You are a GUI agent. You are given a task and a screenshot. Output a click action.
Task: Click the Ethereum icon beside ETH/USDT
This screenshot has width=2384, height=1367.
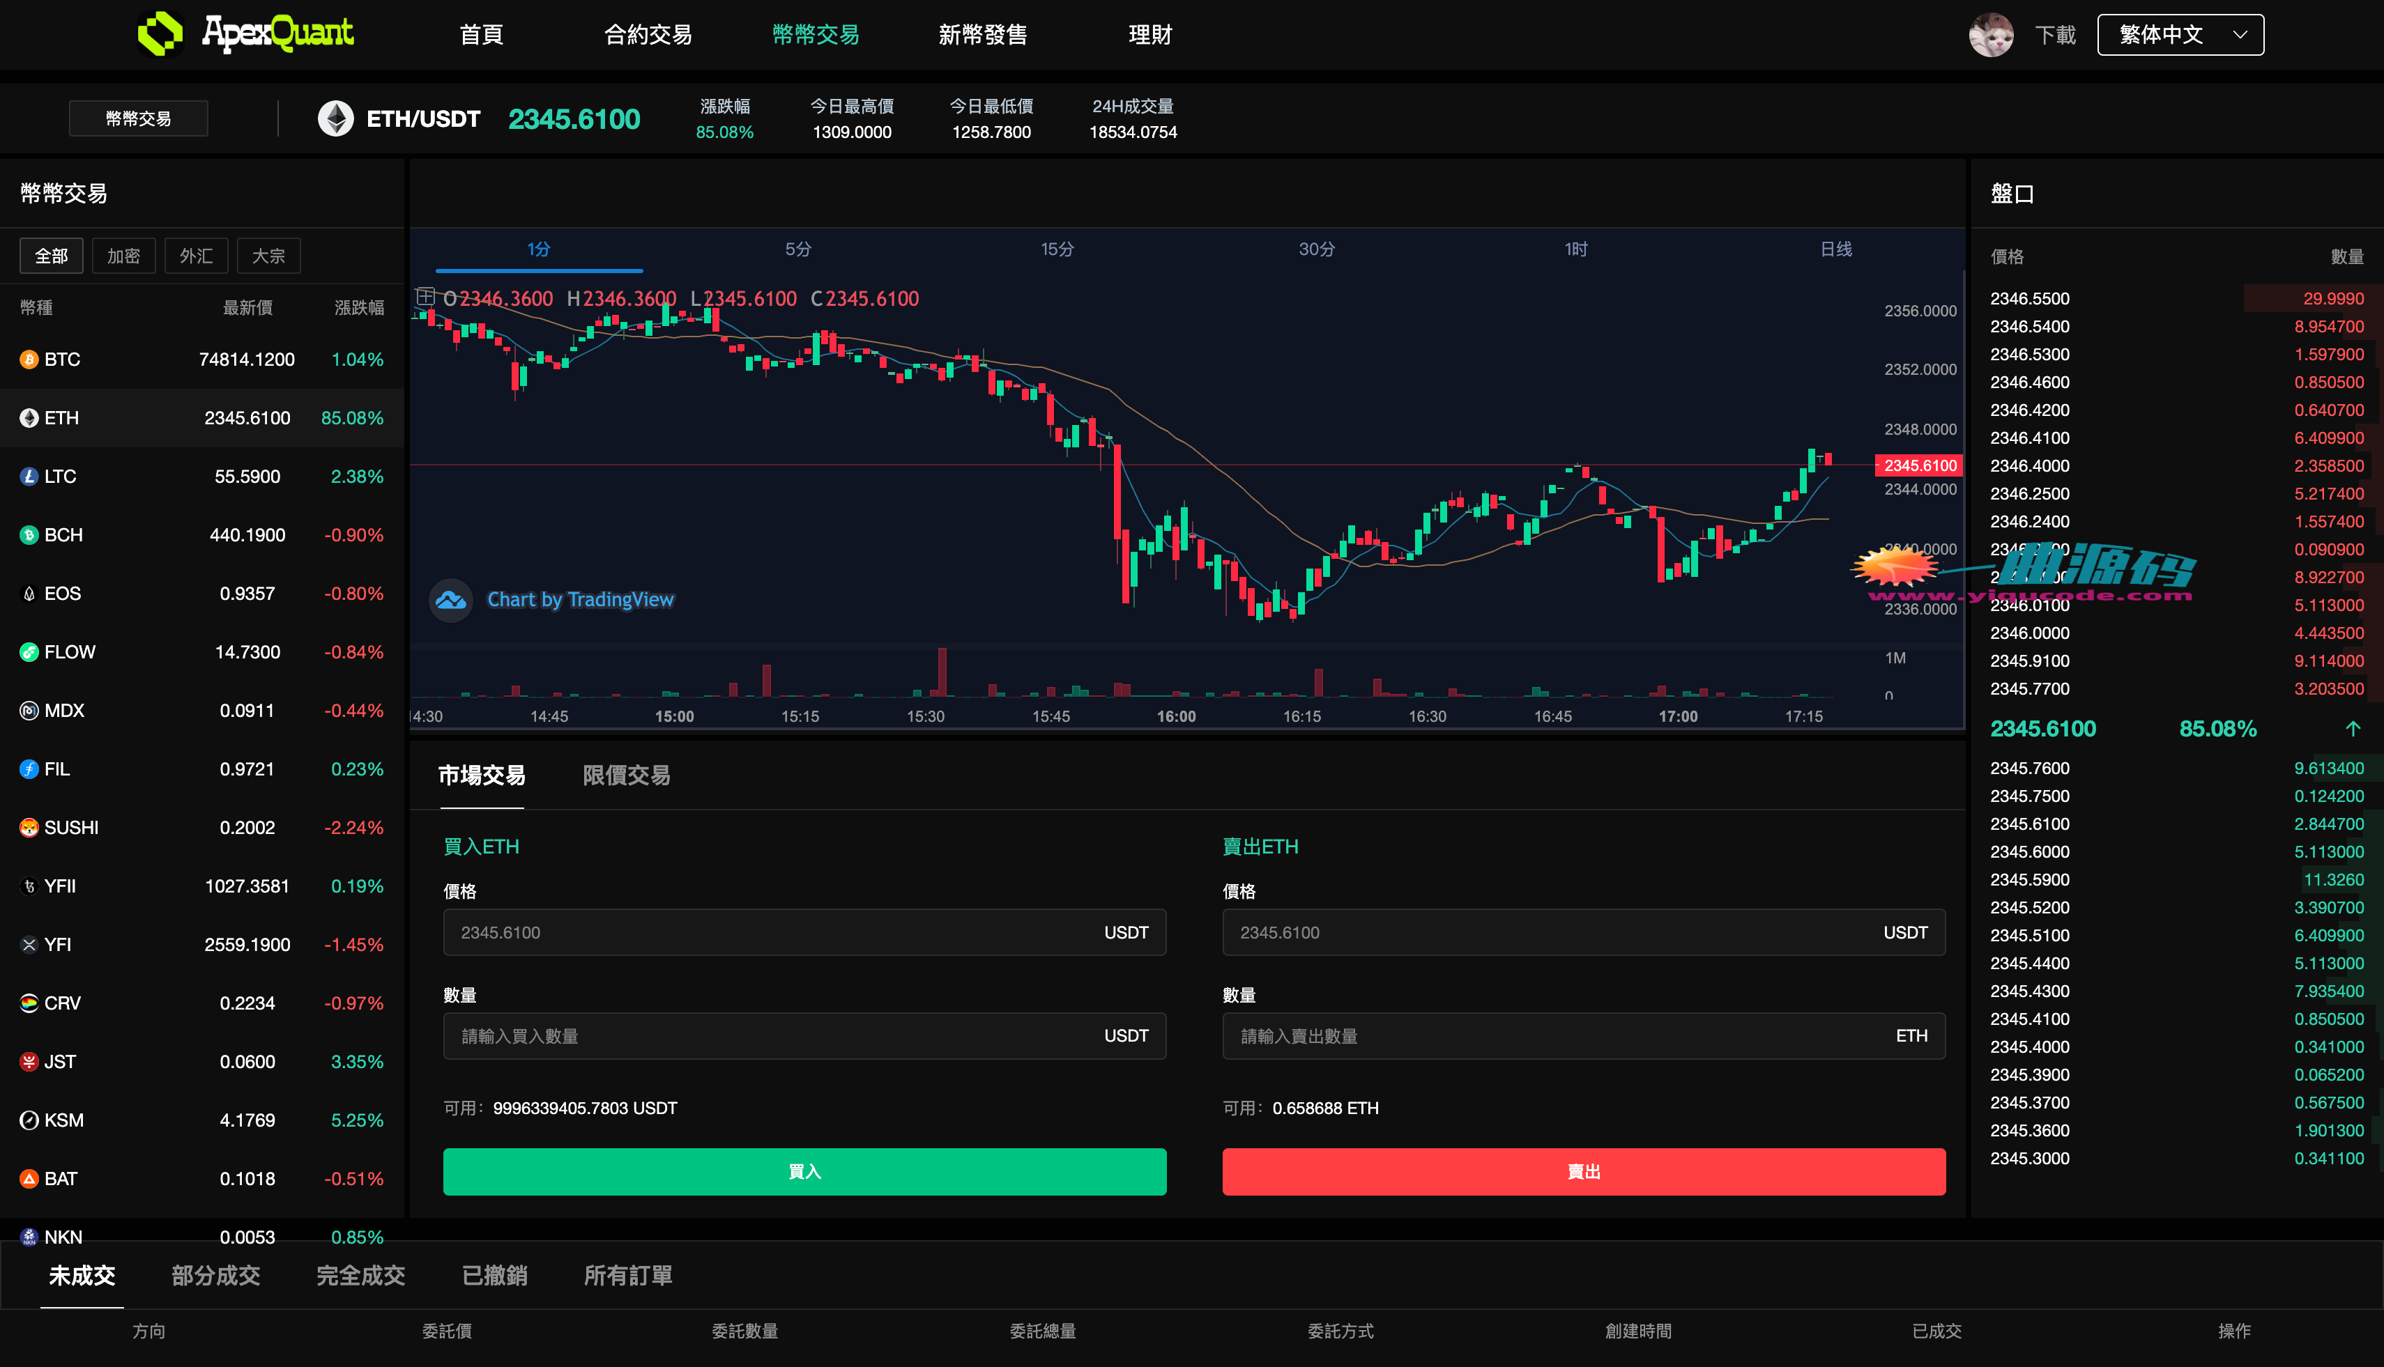335,119
